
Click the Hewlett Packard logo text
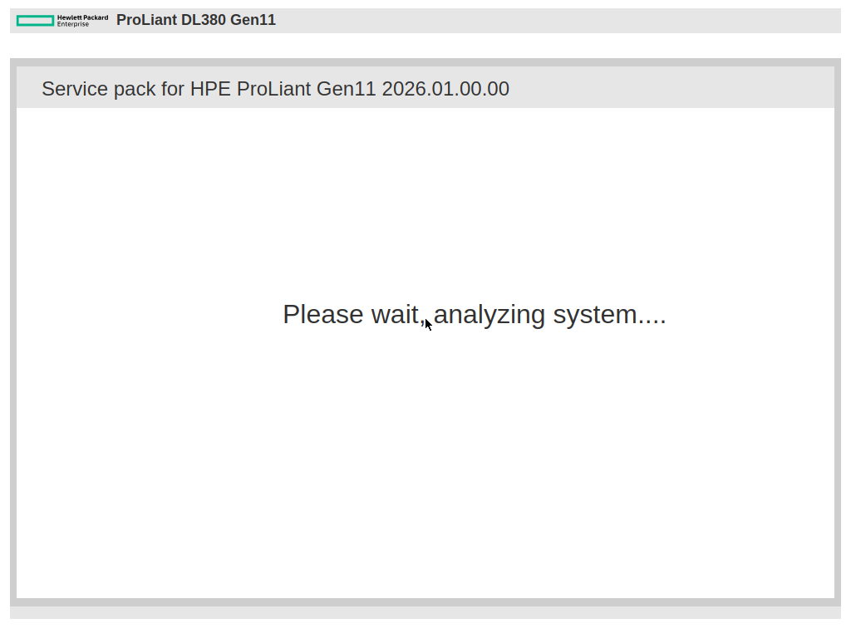click(82, 17)
